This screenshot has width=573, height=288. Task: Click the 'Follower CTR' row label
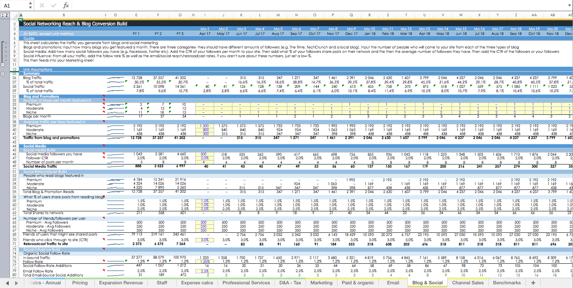click(x=38, y=158)
